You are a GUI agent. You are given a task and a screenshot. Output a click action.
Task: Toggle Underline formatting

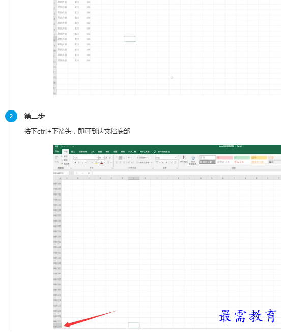[82, 162]
